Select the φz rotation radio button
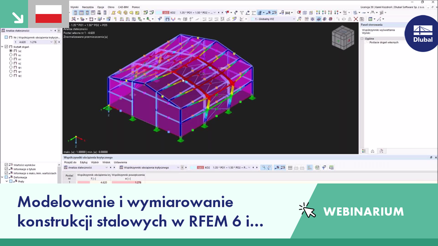 coord(11,75)
